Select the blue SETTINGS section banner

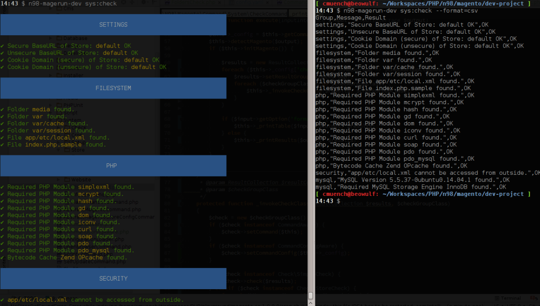[113, 25]
